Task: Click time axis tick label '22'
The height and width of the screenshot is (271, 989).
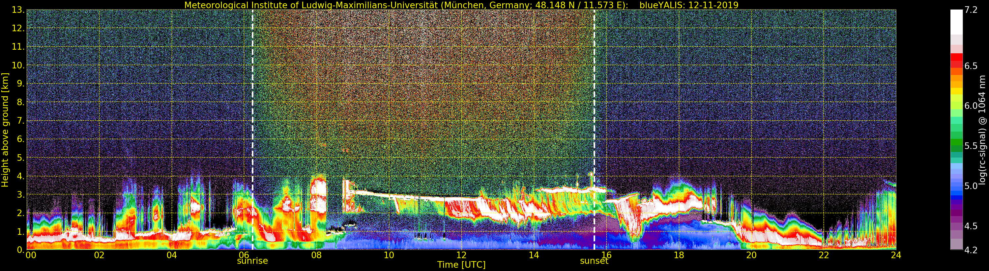Action: click(824, 255)
